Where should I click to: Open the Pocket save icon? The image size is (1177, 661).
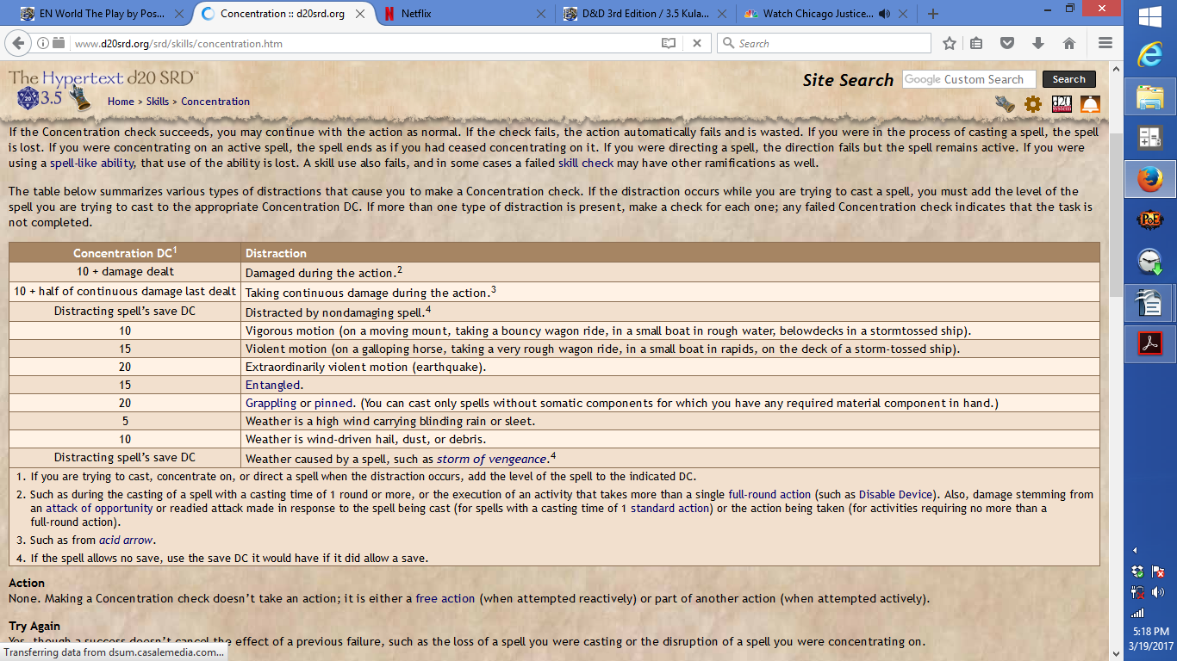point(1006,43)
